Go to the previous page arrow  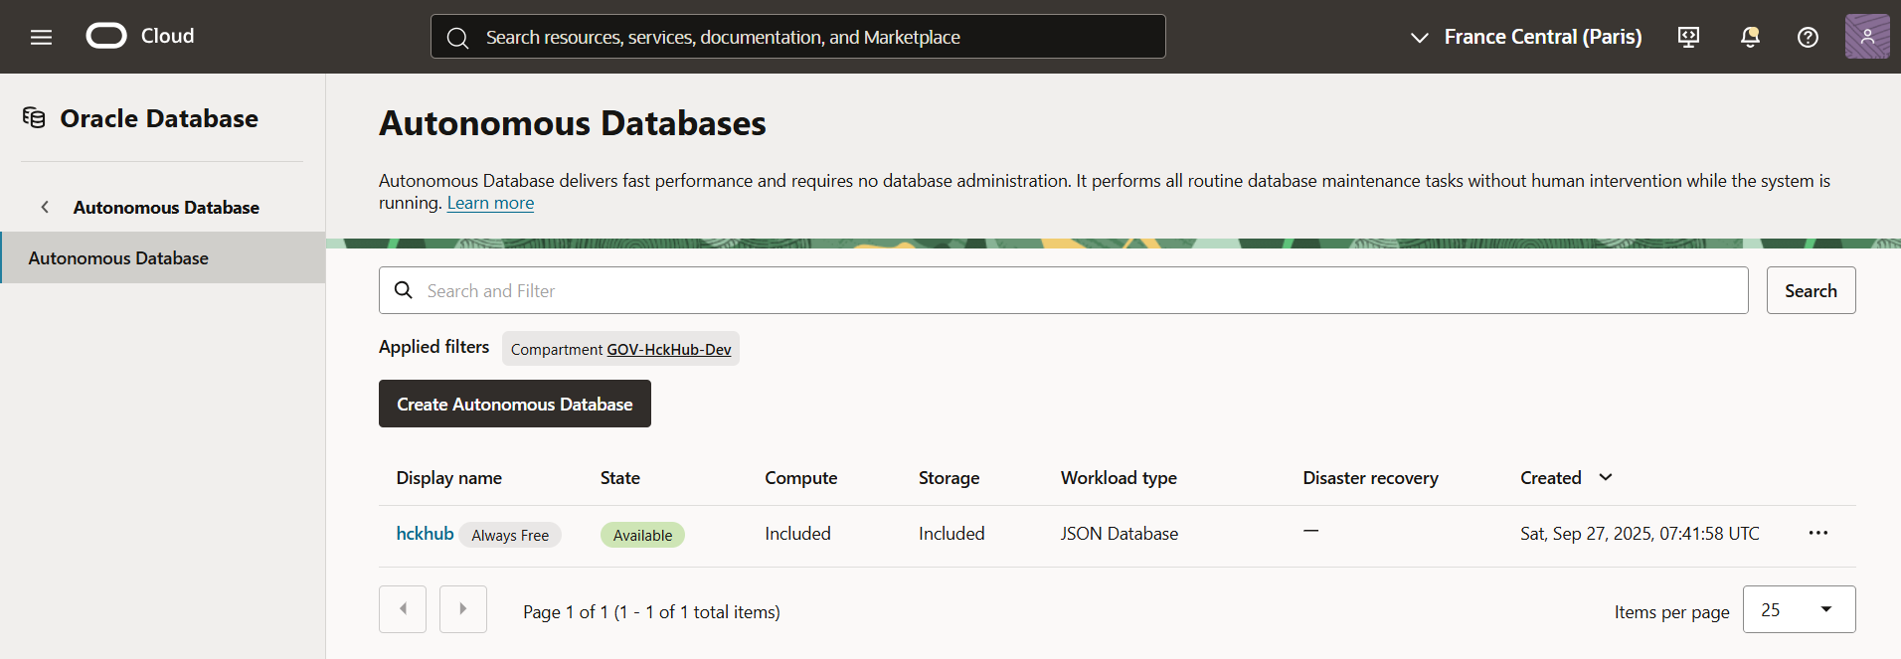click(x=403, y=609)
